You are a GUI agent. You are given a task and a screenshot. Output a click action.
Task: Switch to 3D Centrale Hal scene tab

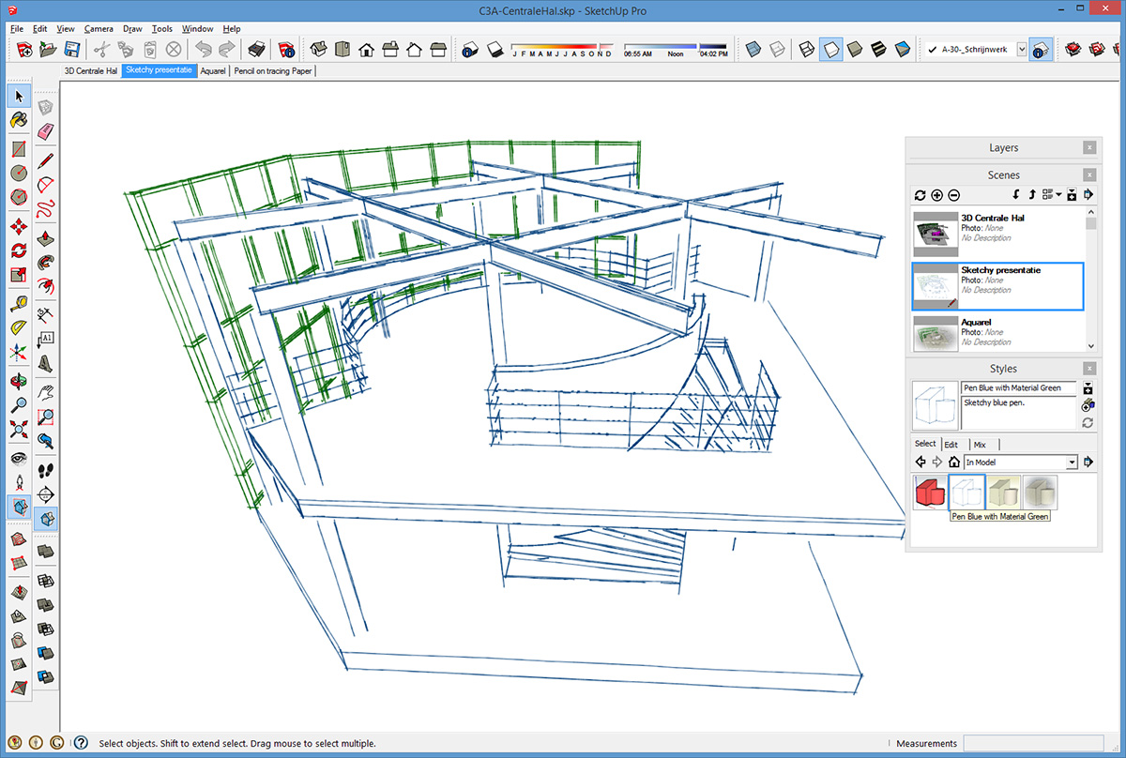pos(90,70)
